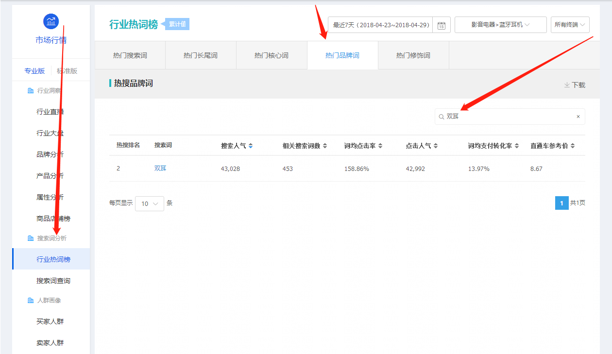Toggle the 累计值 tag
The image size is (612, 354).
point(178,24)
